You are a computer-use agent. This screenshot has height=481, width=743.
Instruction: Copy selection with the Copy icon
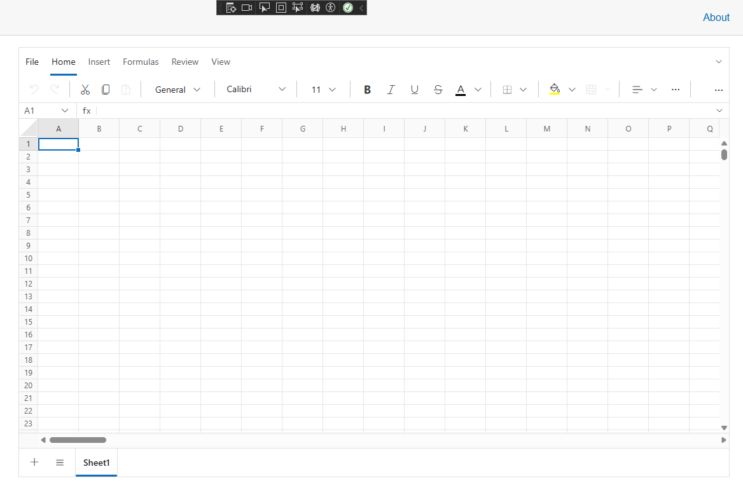106,90
